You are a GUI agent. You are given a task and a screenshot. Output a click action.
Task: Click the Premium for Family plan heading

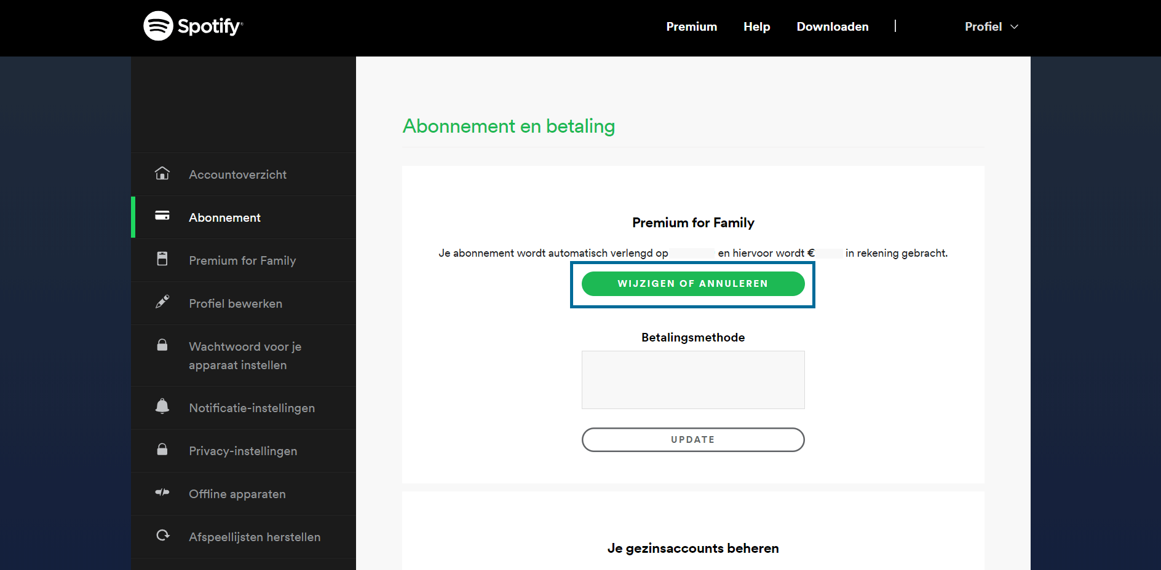coord(693,222)
